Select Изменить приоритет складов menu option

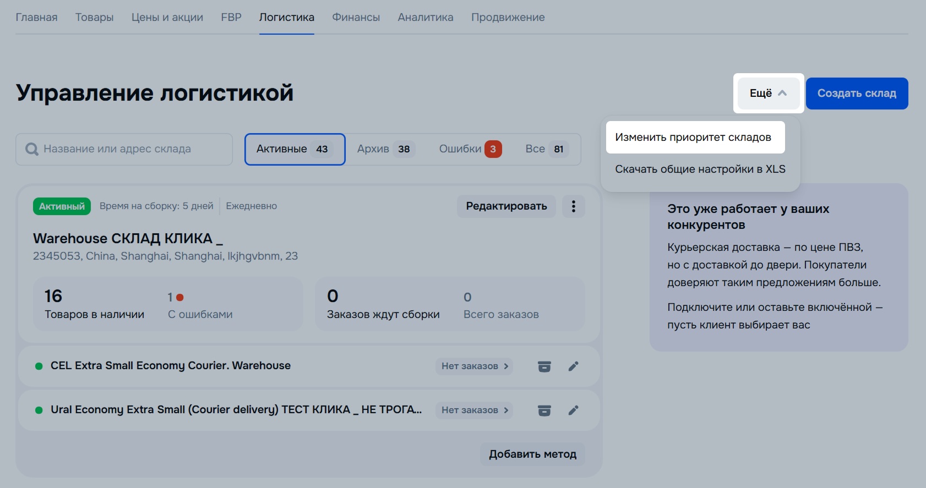(693, 138)
